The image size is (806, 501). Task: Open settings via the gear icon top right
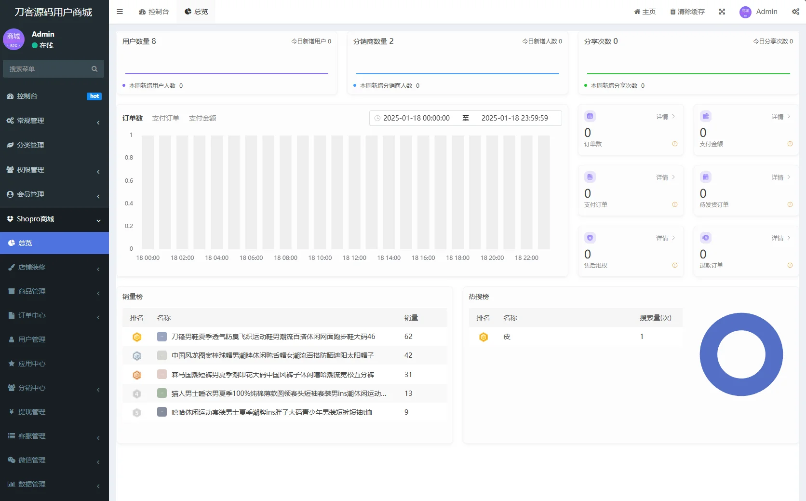pyautogui.click(x=795, y=12)
